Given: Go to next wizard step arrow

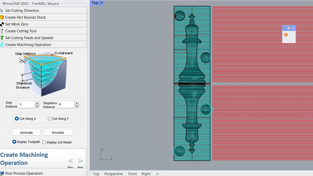Looking at the screenshot, I should click(x=80, y=161).
